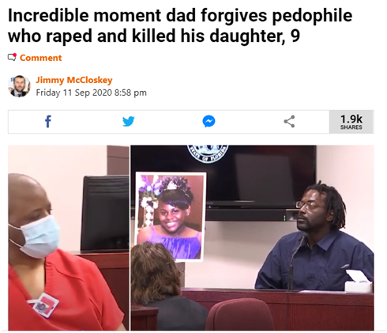
Task: Open right photo of man at witness stand
Action: (x=252, y=238)
